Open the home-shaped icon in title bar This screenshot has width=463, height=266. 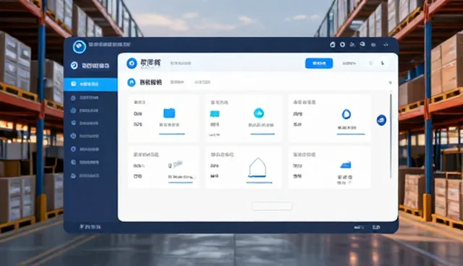pos(333,45)
